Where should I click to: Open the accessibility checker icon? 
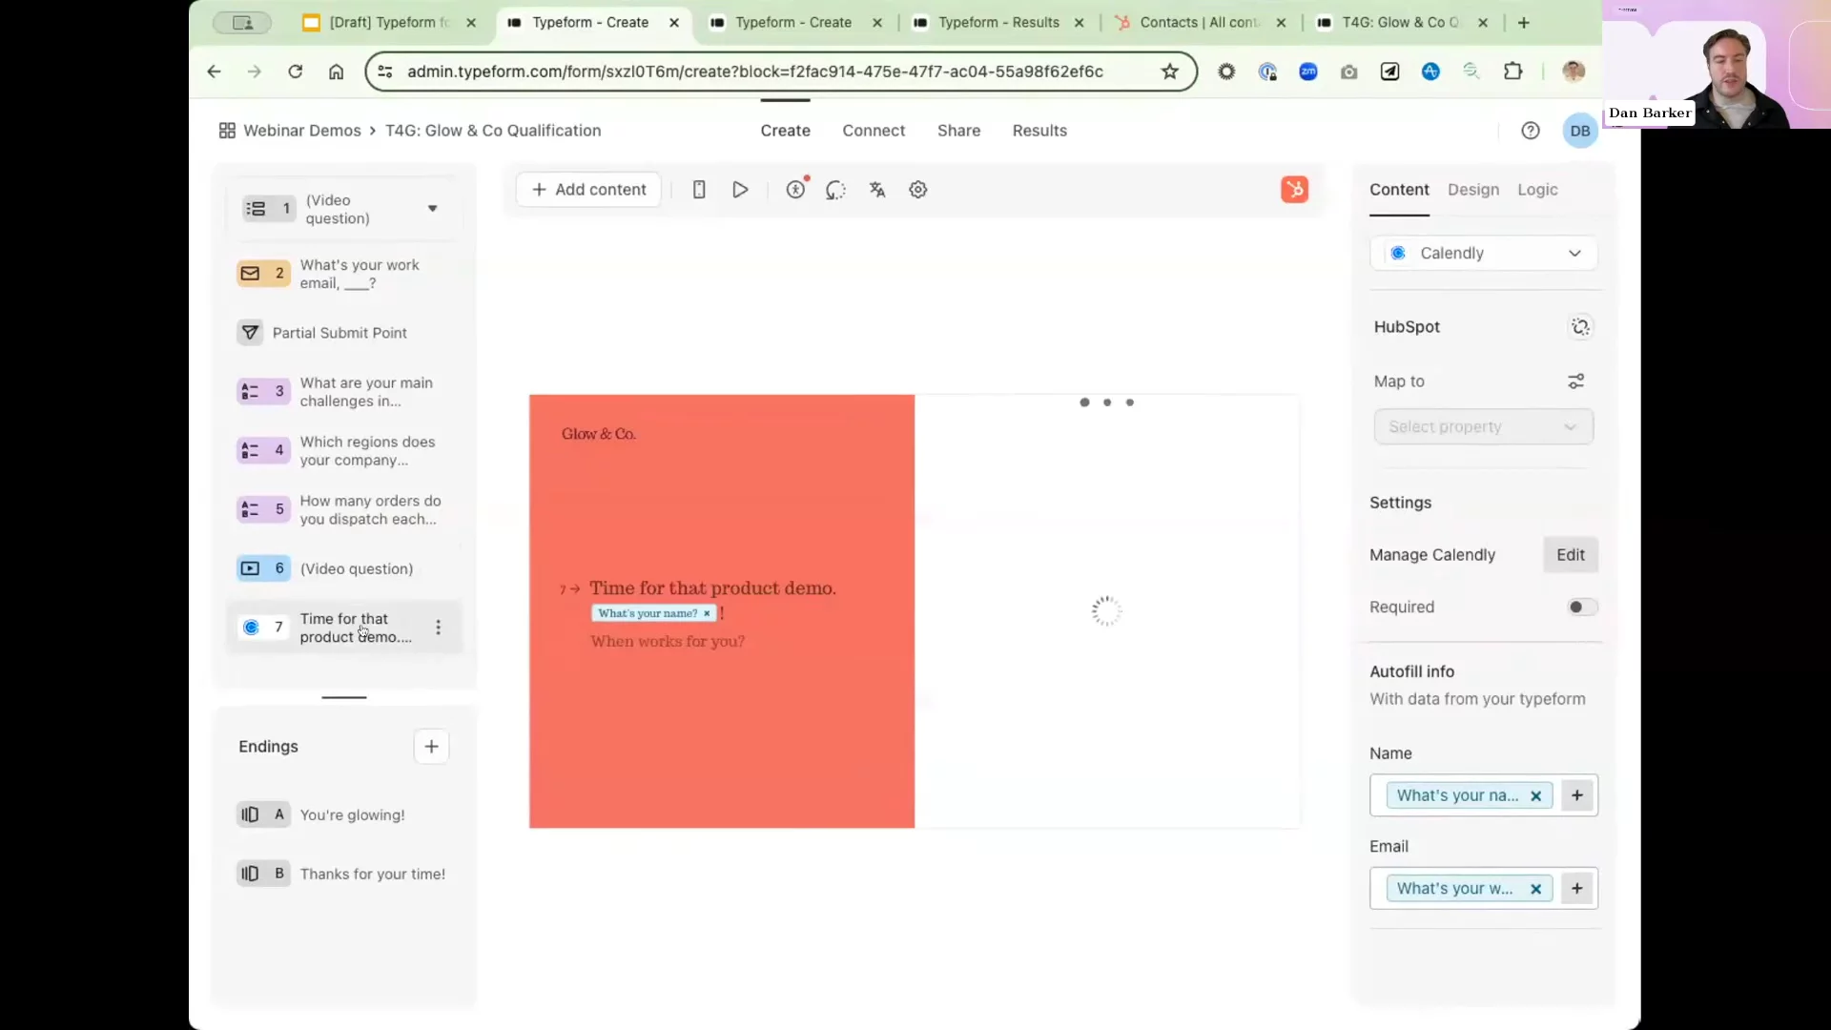pos(795,190)
